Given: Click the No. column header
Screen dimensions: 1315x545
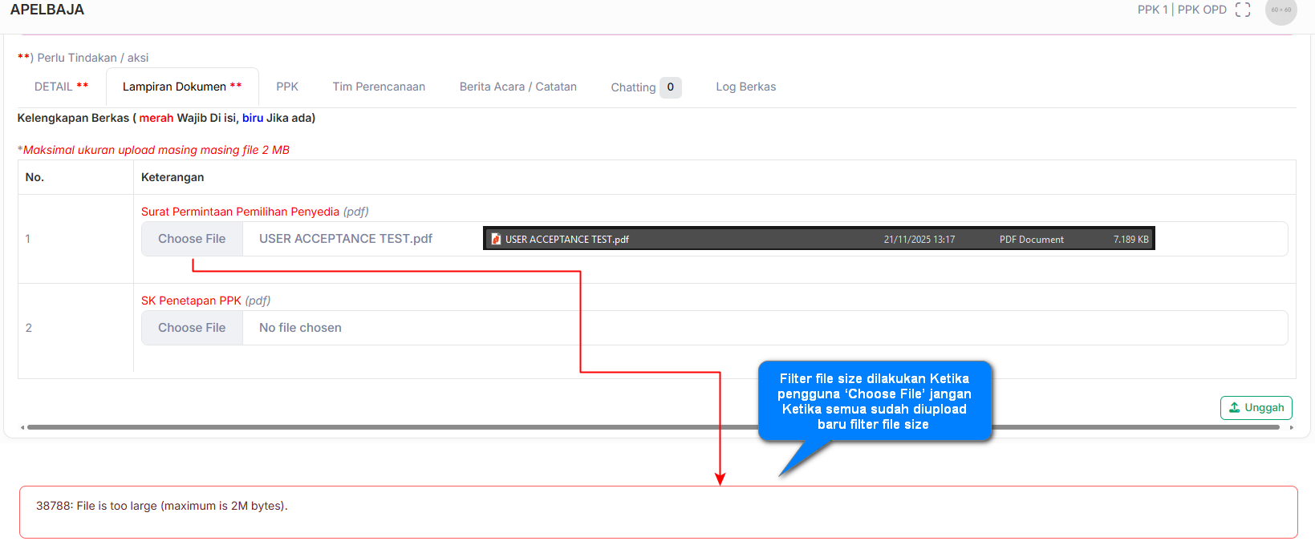Looking at the screenshot, I should (34, 177).
